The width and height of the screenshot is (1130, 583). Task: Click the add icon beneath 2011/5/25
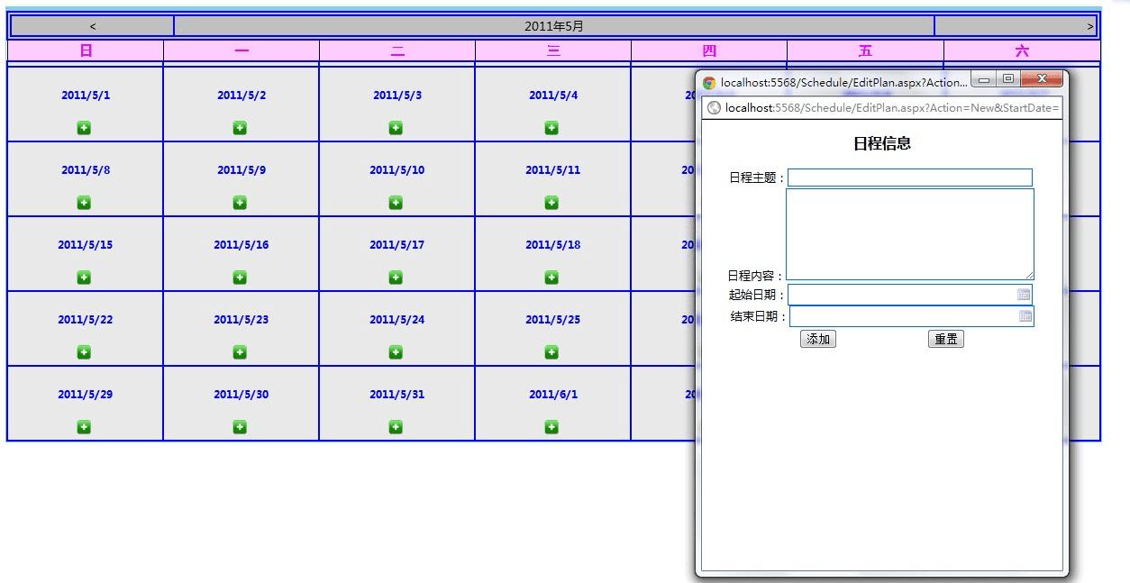(x=552, y=351)
